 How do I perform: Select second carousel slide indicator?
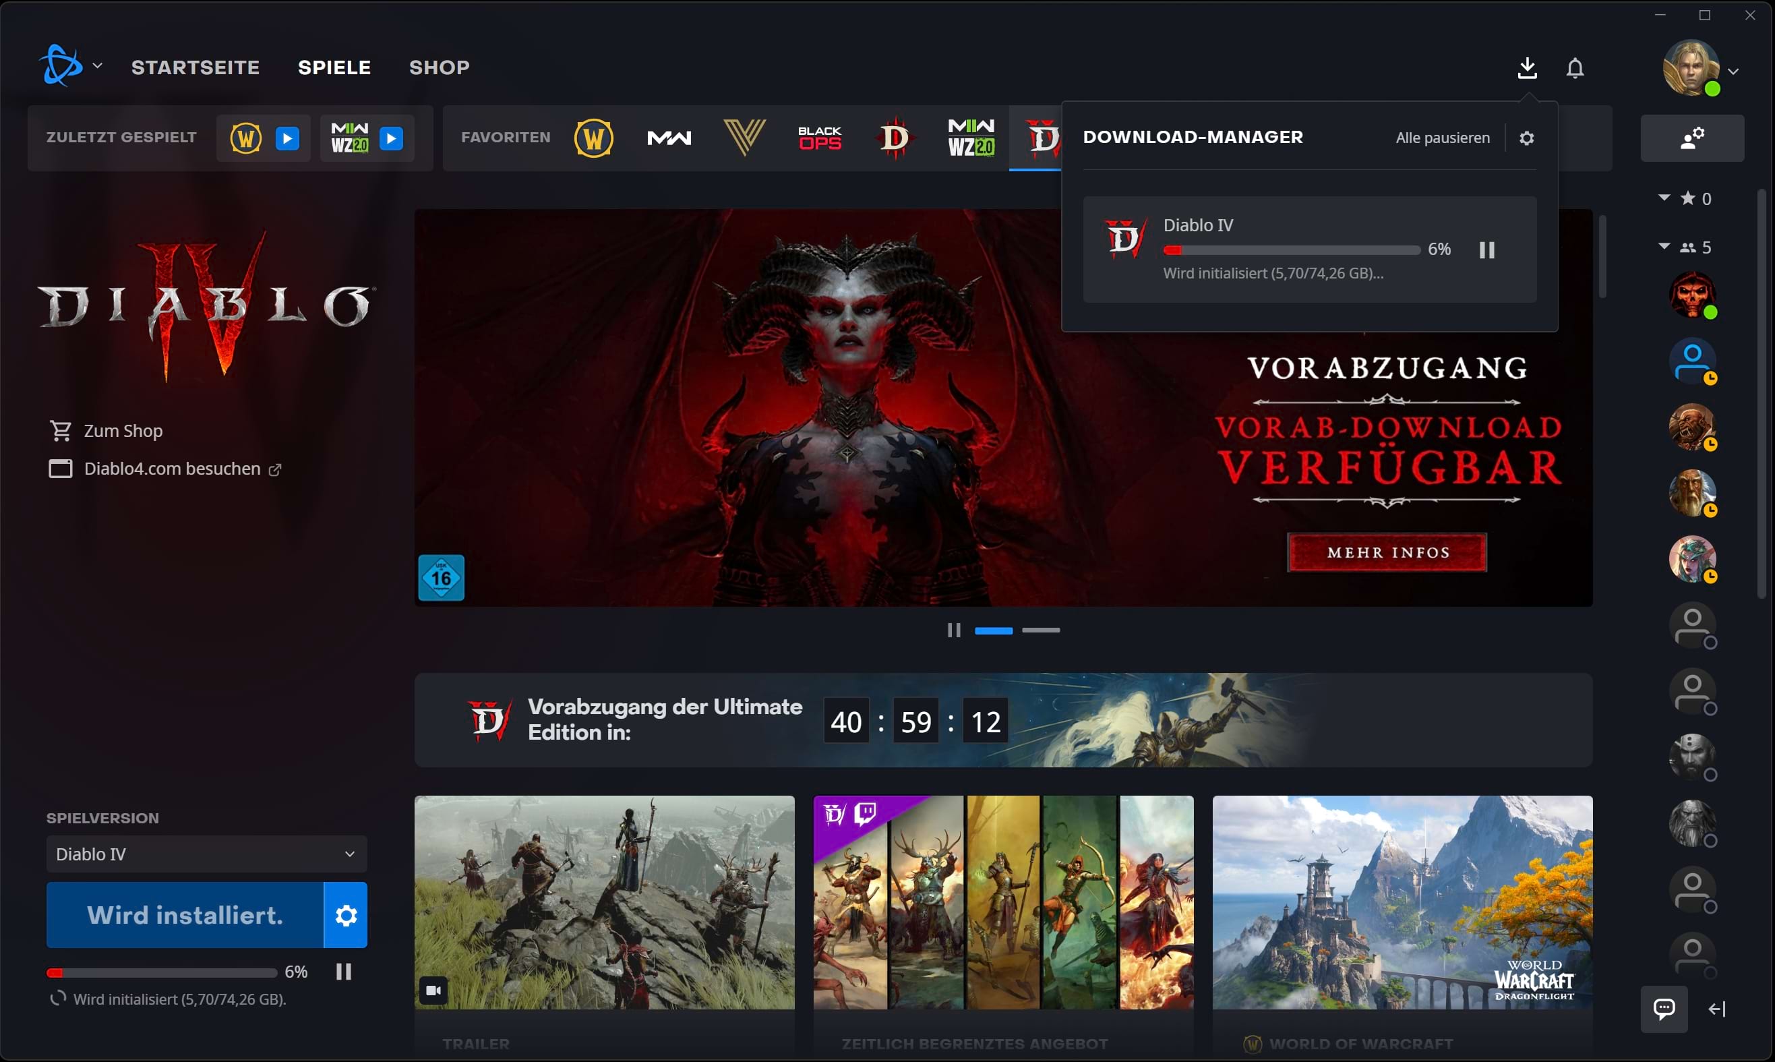tap(1041, 630)
